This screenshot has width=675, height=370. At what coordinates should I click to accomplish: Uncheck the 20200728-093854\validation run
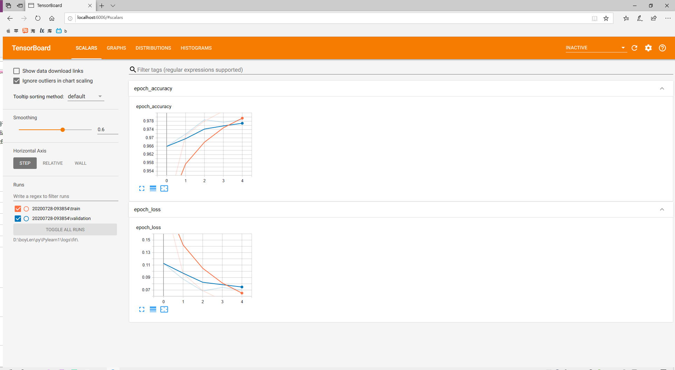pos(18,218)
